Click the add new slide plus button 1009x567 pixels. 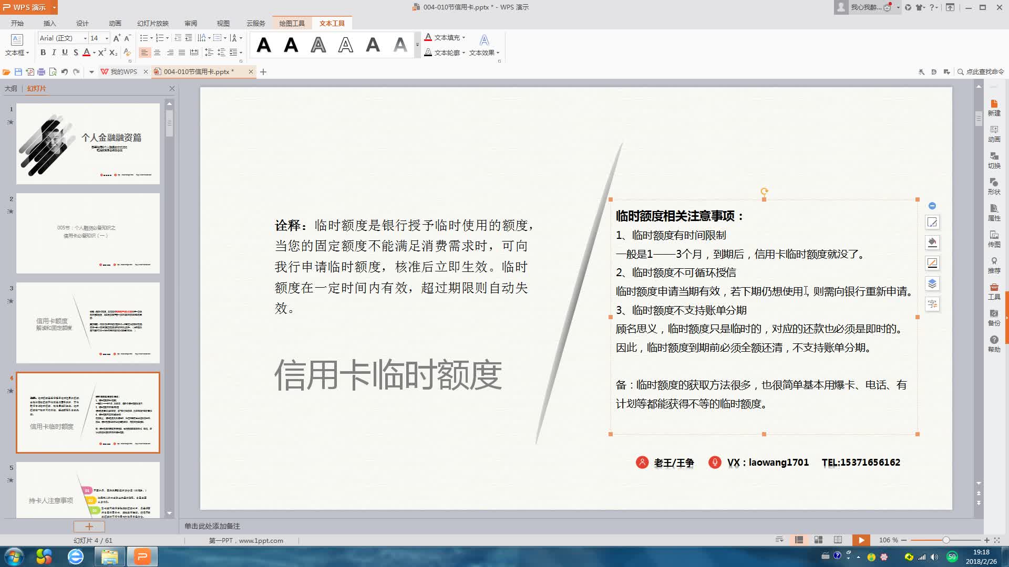click(89, 526)
